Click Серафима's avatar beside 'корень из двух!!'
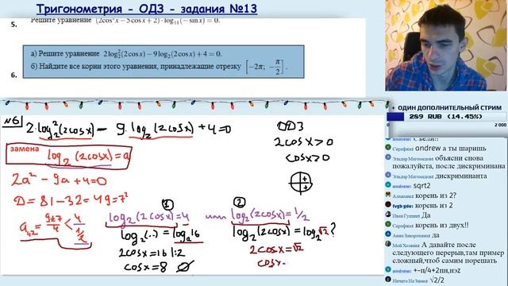Viewport: 508px width, 286px height. click(x=388, y=224)
